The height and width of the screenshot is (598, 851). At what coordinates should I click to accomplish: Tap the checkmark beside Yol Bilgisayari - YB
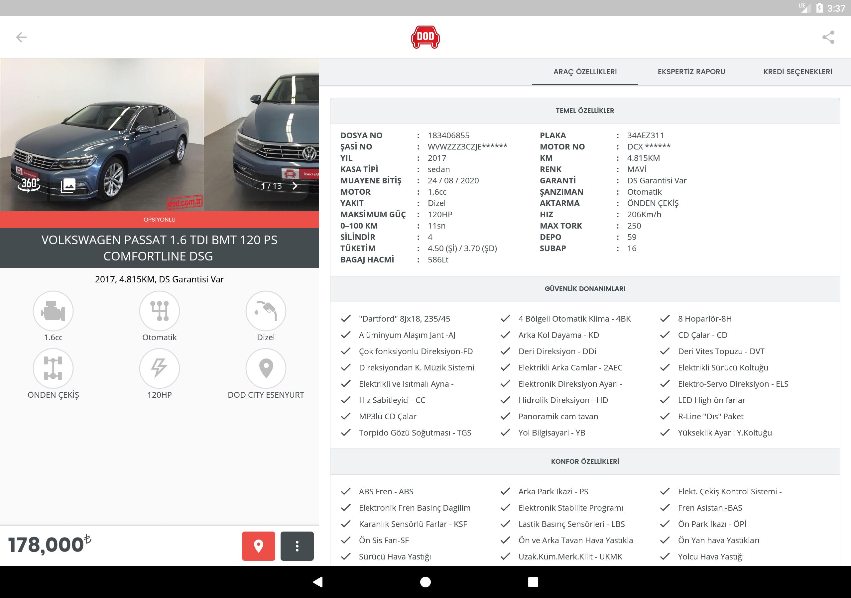click(505, 433)
